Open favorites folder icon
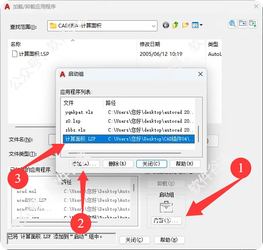The image size is (263, 250). tap(243, 24)
